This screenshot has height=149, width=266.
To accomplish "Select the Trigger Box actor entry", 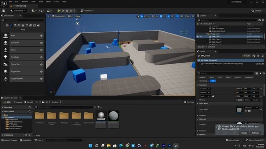I will point(23,72).
